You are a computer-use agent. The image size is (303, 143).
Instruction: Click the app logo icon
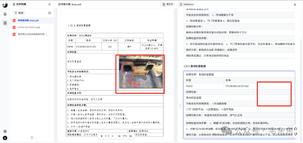coord(5,5)
